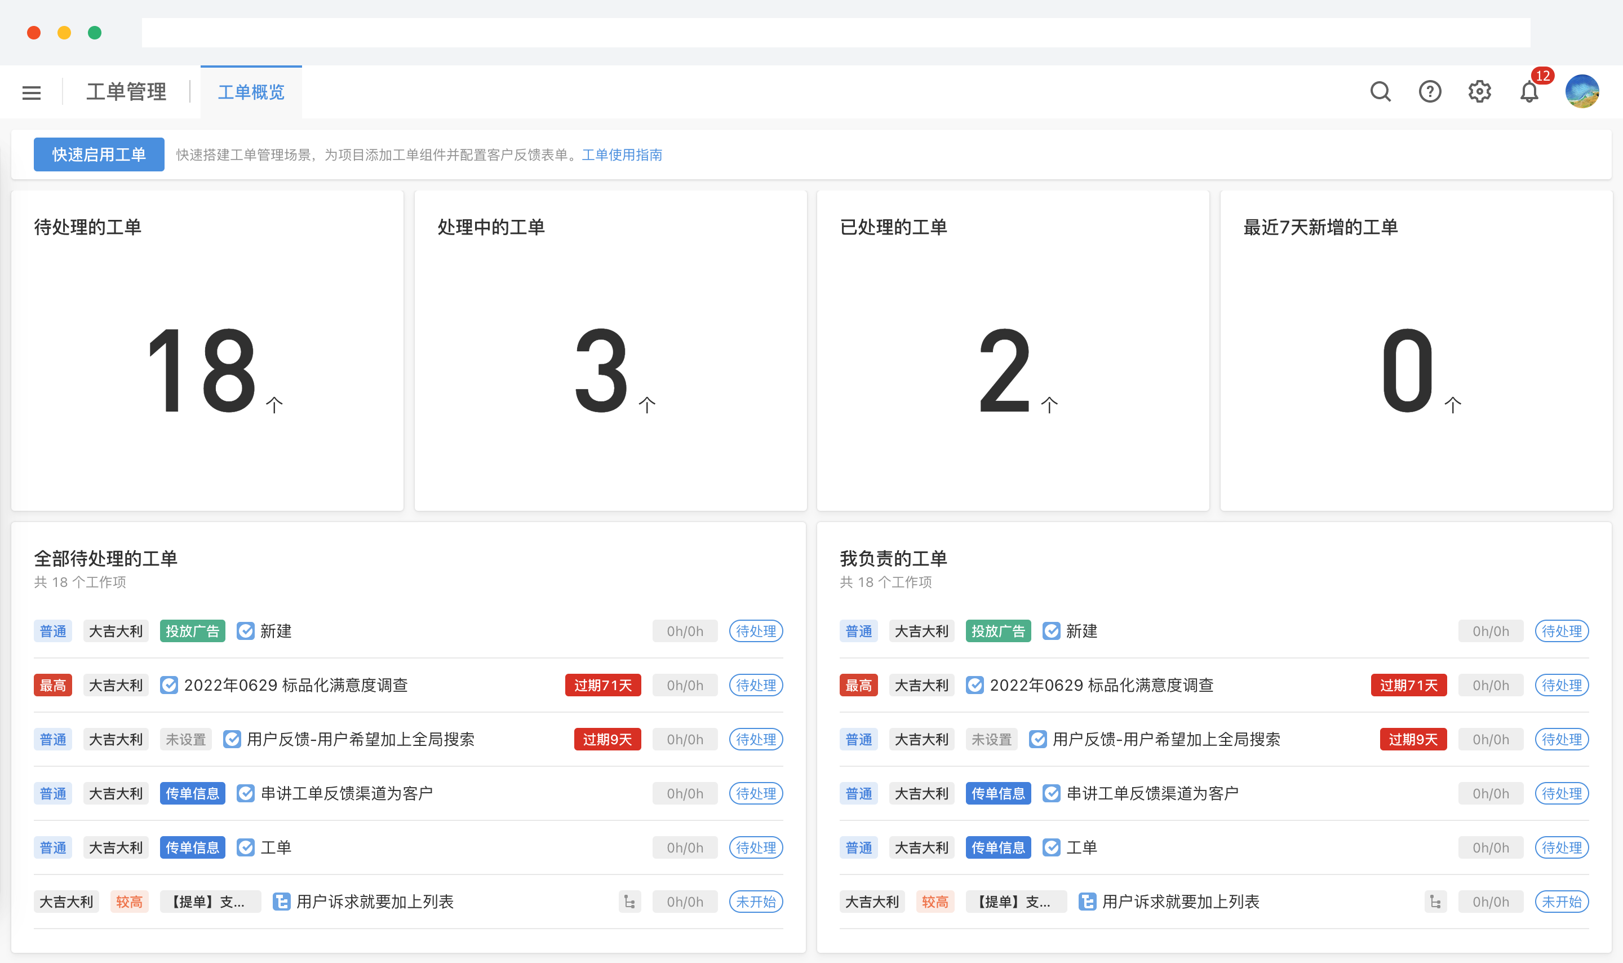Open the search icon in the top bar
This screenshot has width=1623, height=963.
point(1381,91)
